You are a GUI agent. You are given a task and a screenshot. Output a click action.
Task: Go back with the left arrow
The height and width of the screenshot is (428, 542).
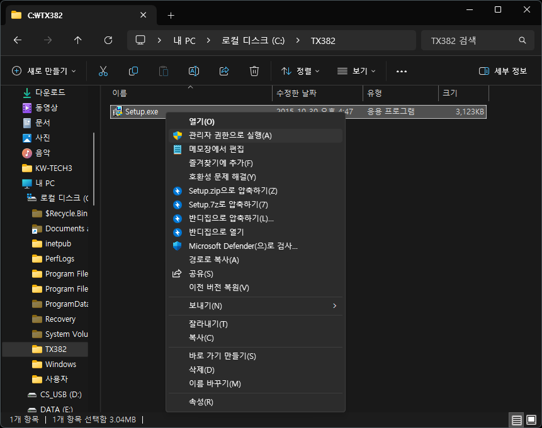[x=17, y=40]
